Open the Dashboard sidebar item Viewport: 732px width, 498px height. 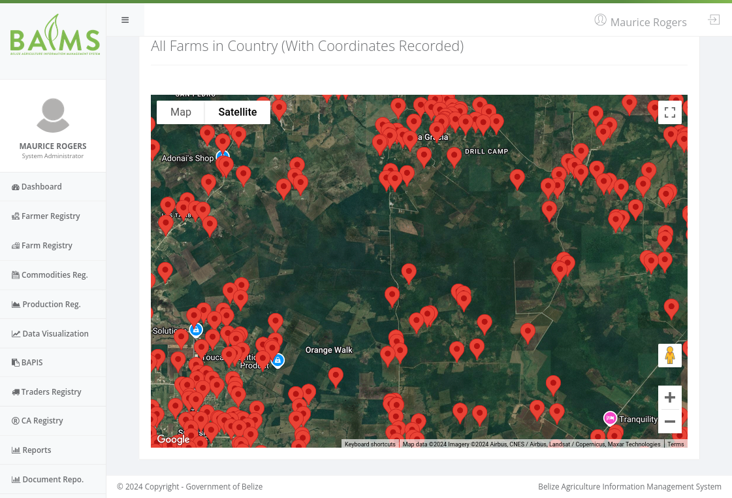coord(53,186)
